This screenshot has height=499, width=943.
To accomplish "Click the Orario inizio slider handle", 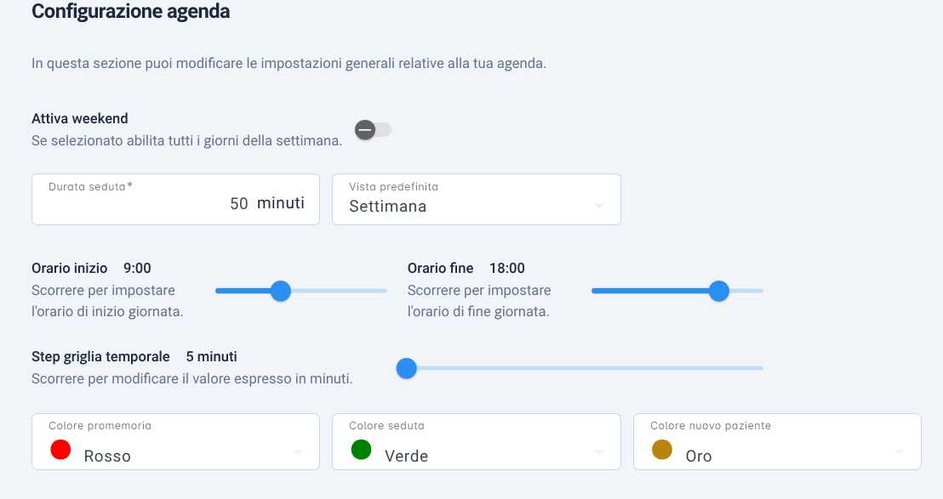I will [x=280, y=291].
